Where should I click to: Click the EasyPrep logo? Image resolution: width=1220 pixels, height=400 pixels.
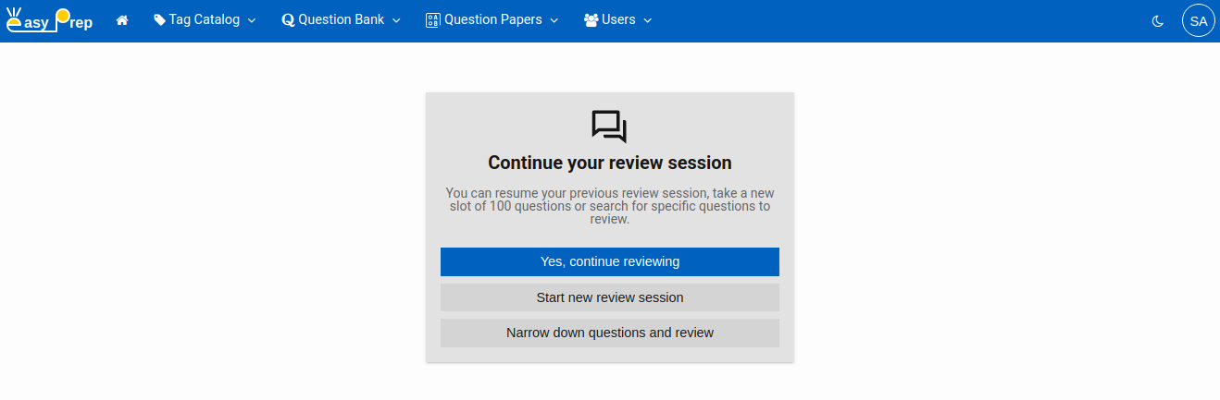(x=50, y=20)
